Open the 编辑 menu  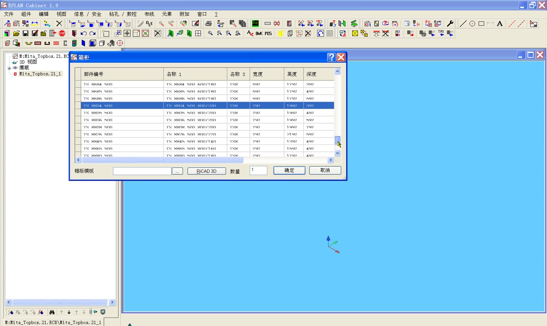(x=44, y=14)
